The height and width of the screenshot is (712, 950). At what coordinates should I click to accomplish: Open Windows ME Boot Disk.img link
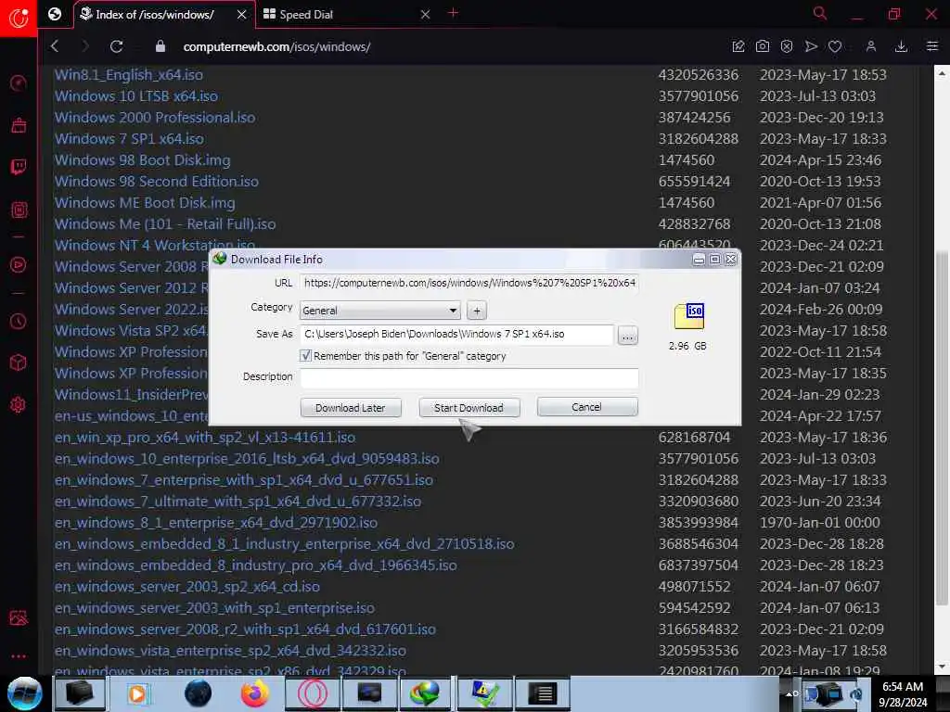click(x=145, y=203)
